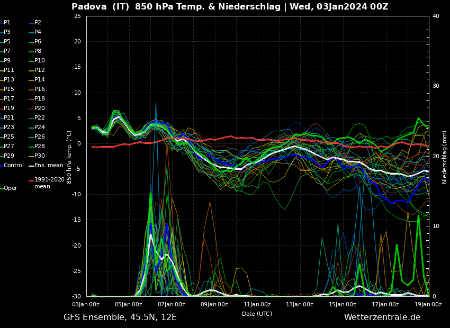Click legend label P4
The height and width of the screenshot is (328, 450).
coord(35,32)
